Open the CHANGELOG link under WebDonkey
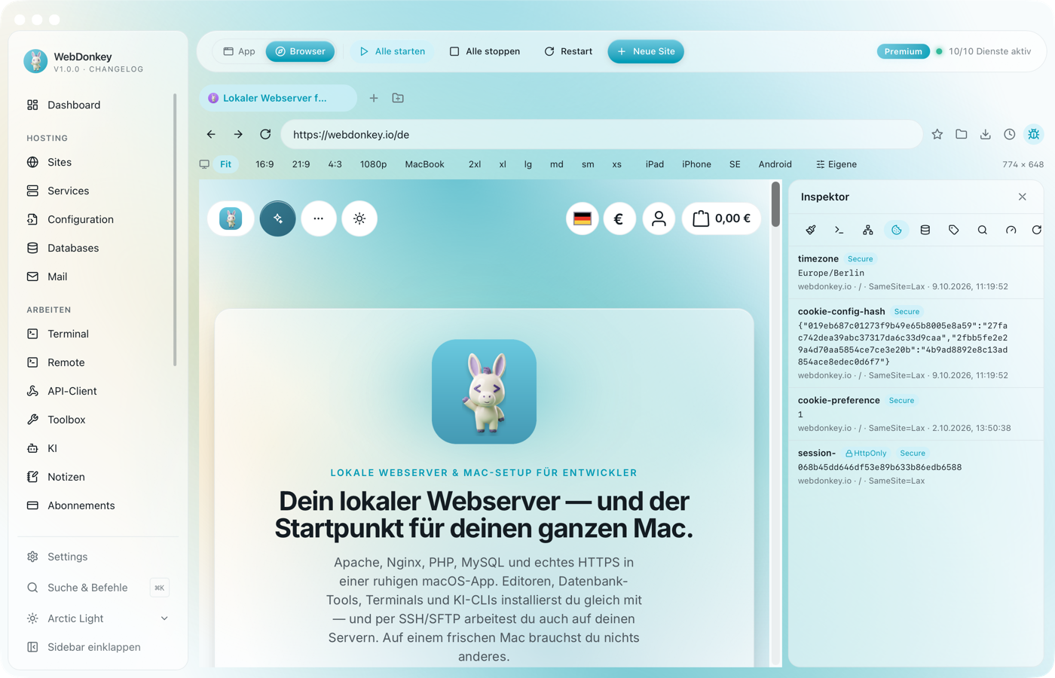The height and width of the screenshot is (678, 1055). pyautogui.click(x=116, y=69)
